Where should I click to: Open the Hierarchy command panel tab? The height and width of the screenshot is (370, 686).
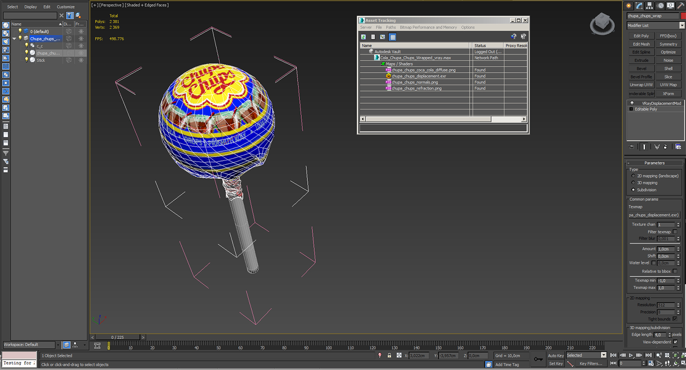point(650,6)
